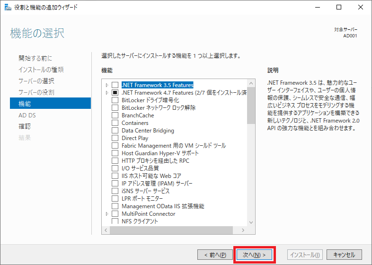Tick the BranchCache checkbox
This screenshot has height=265, width=372.
[115, 115]
